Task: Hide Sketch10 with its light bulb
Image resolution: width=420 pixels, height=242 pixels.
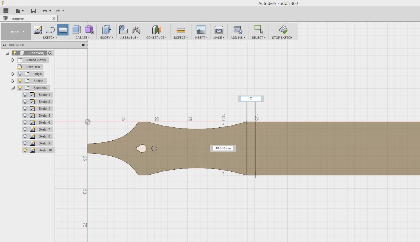Action: tap(25, 150)
